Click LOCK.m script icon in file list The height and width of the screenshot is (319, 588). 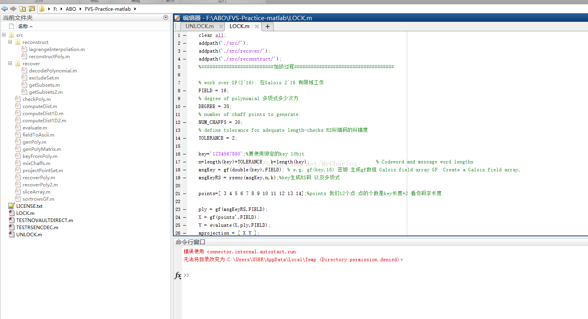(x=11, y=213)
